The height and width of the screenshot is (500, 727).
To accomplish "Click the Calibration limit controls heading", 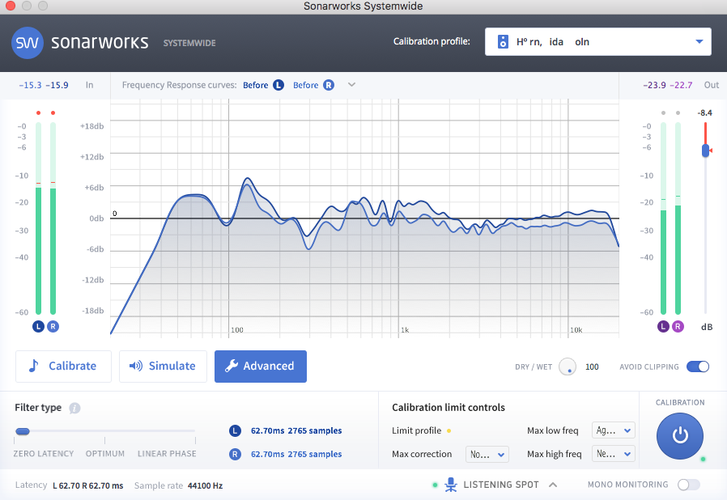I will pyautogui.click(x=449, y=407).
